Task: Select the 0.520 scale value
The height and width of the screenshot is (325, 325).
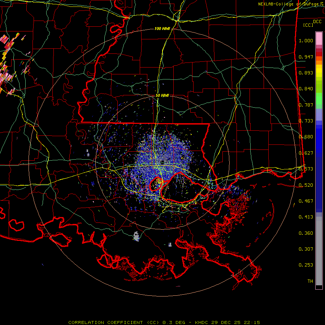Action: coord(306,185)
